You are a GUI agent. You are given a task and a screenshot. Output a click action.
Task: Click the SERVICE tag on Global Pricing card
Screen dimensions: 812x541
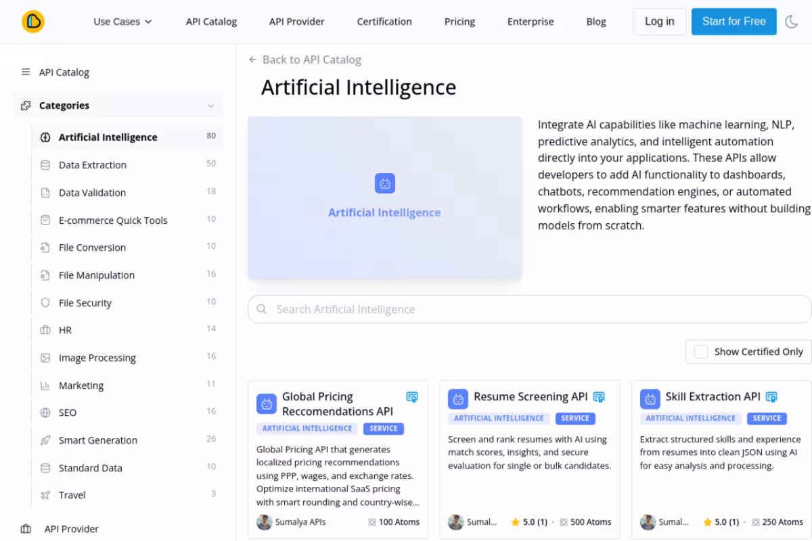click(x=384, y=428)
